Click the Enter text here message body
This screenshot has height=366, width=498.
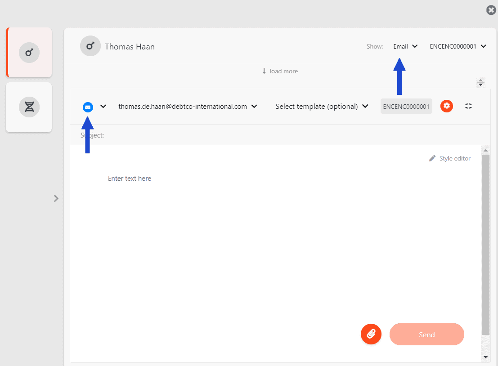[130, 179]
